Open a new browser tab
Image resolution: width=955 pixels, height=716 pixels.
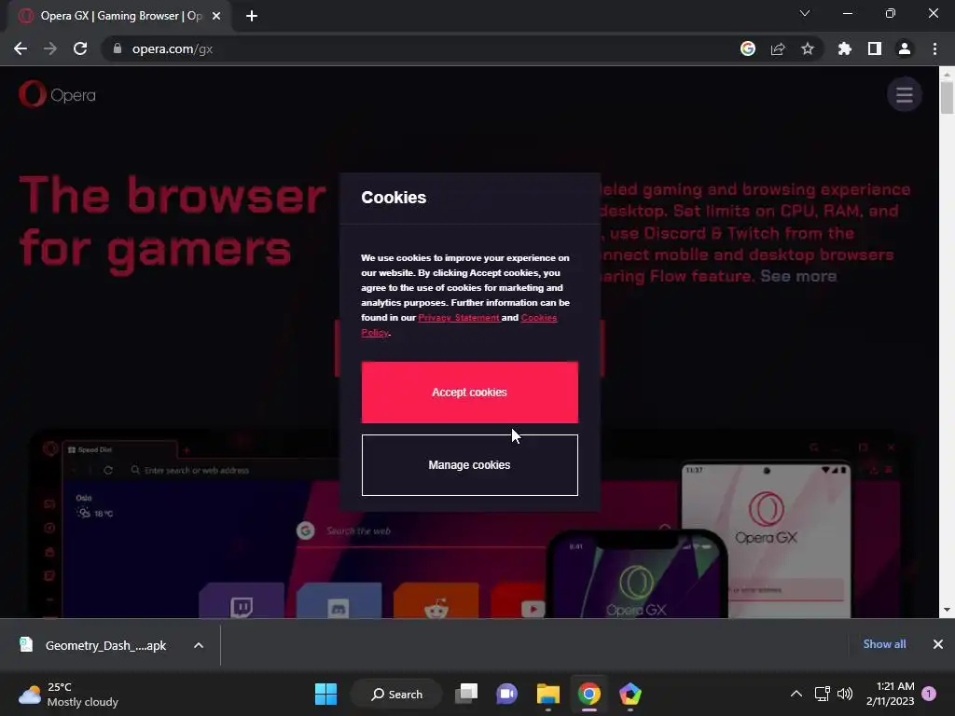coord(252,16)
